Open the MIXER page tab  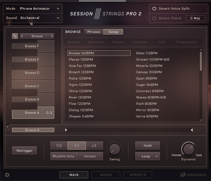106,175
